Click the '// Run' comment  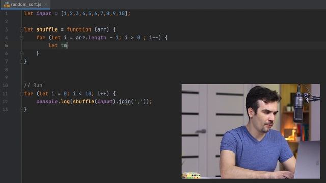(33, 85)
